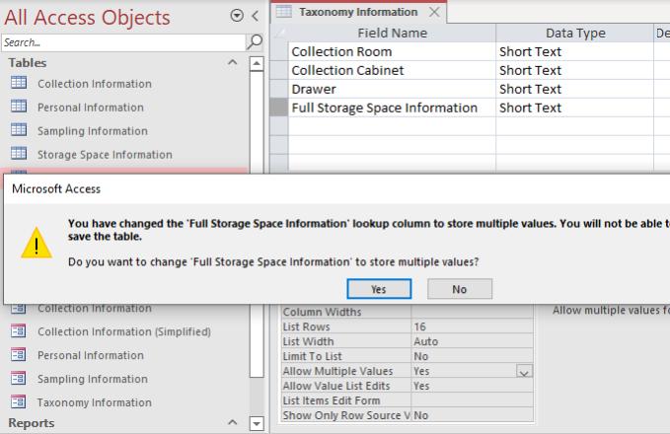Click the Collection Information table icon
670x434 pixels.
pos(19,83)
